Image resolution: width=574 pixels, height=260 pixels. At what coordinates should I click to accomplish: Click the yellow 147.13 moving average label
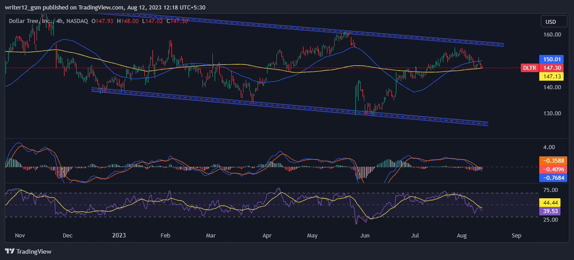[551, 77]
